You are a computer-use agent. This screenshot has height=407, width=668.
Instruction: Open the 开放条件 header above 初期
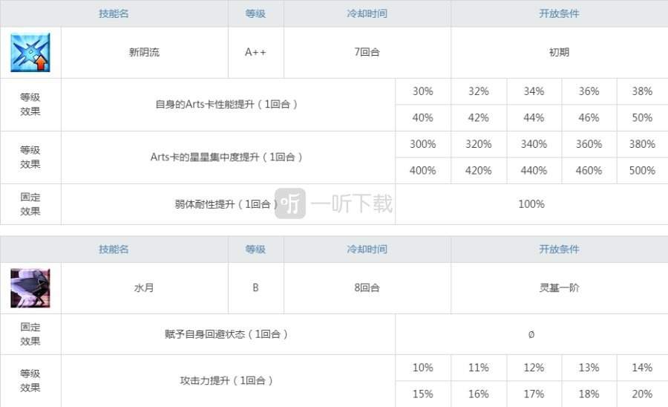click(x=560, y=13)
